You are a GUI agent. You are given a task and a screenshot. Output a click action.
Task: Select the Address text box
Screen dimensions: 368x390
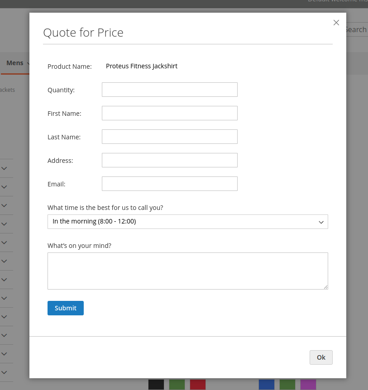pos(170,160)
